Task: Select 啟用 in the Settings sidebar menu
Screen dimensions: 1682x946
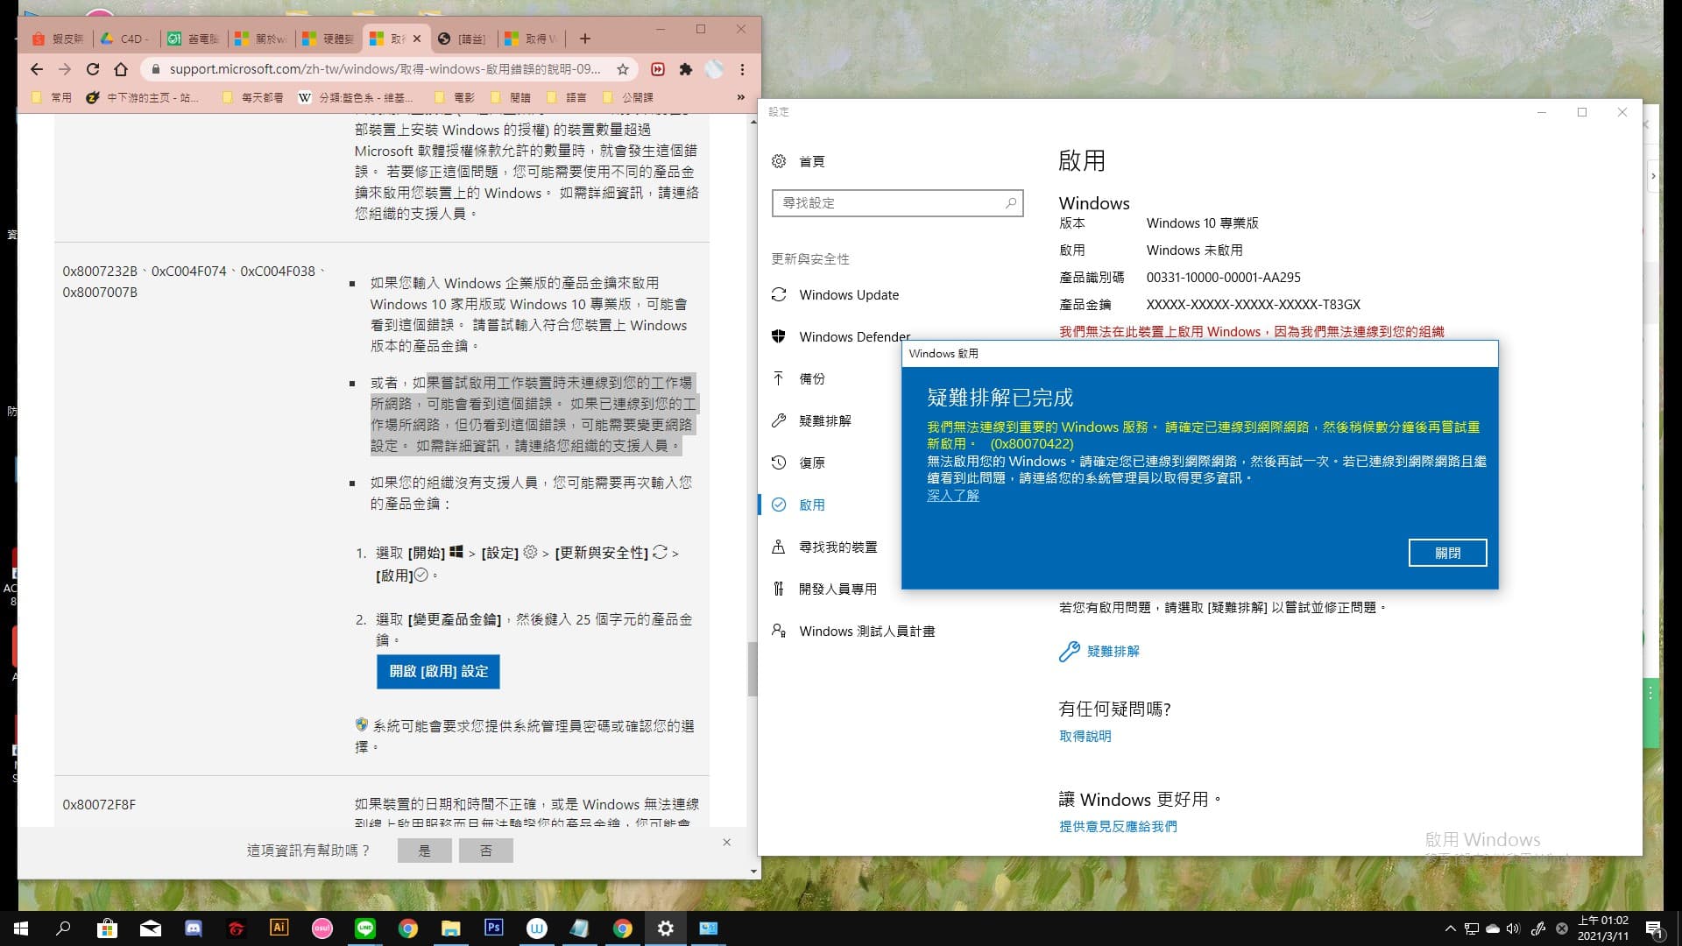Action: (811, 505)
